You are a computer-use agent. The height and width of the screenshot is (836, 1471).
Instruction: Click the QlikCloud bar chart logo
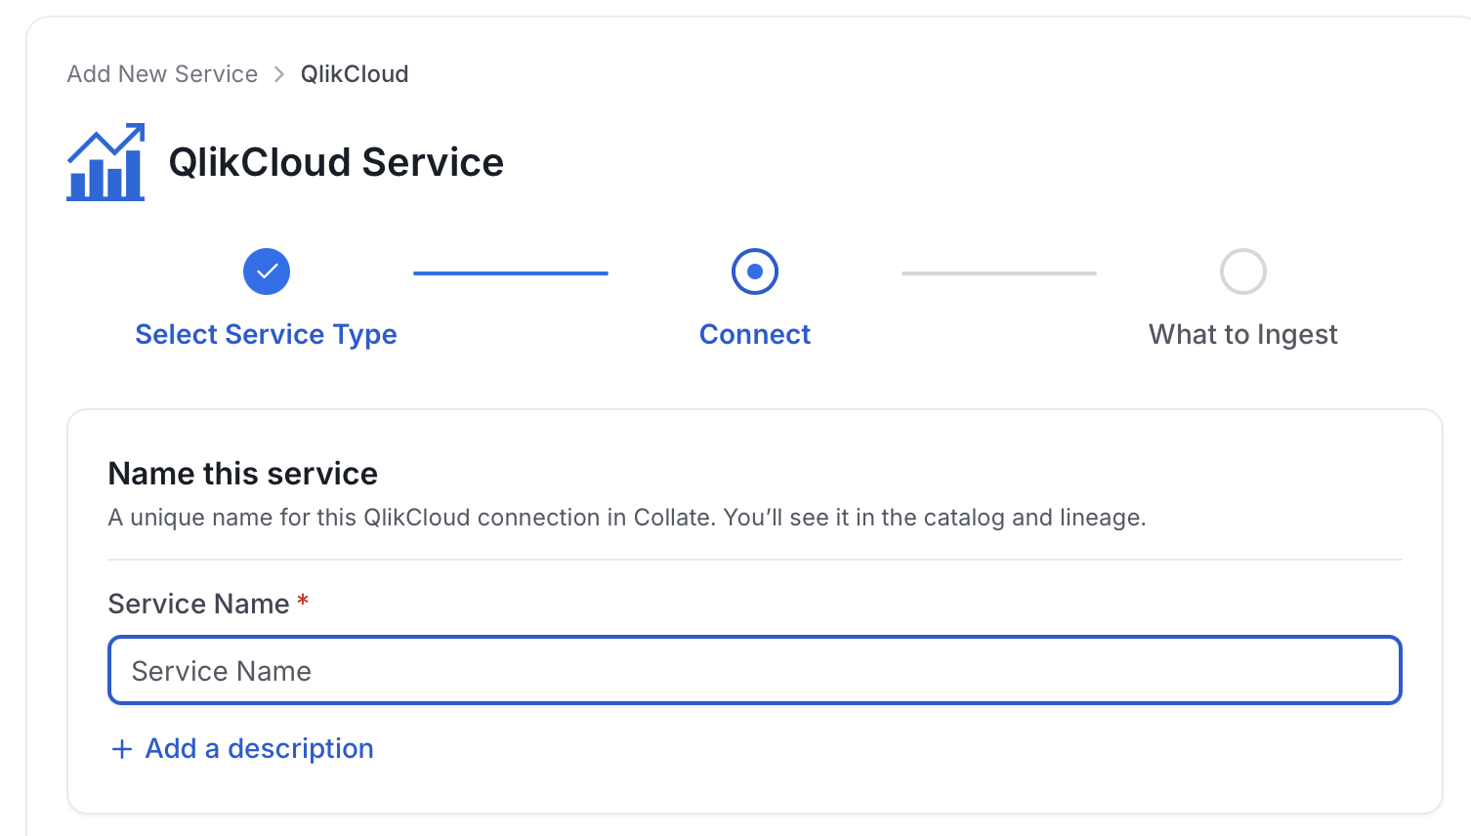105,162
